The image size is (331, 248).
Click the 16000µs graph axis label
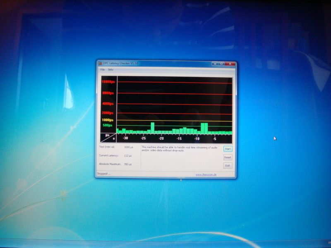point(108,82)
